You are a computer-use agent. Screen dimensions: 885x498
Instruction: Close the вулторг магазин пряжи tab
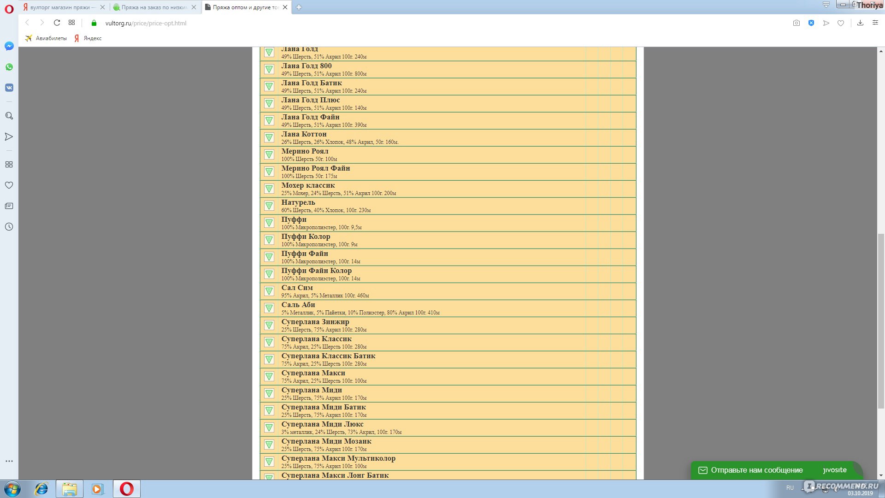(x=102, y=7)
